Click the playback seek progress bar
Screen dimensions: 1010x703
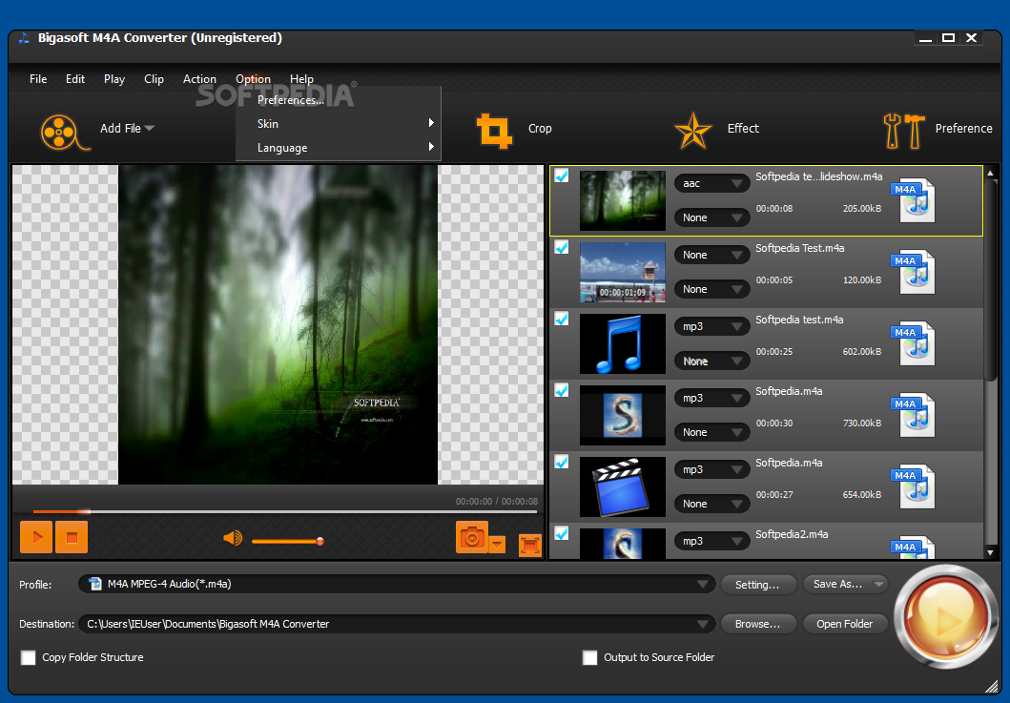pos(284,511)
